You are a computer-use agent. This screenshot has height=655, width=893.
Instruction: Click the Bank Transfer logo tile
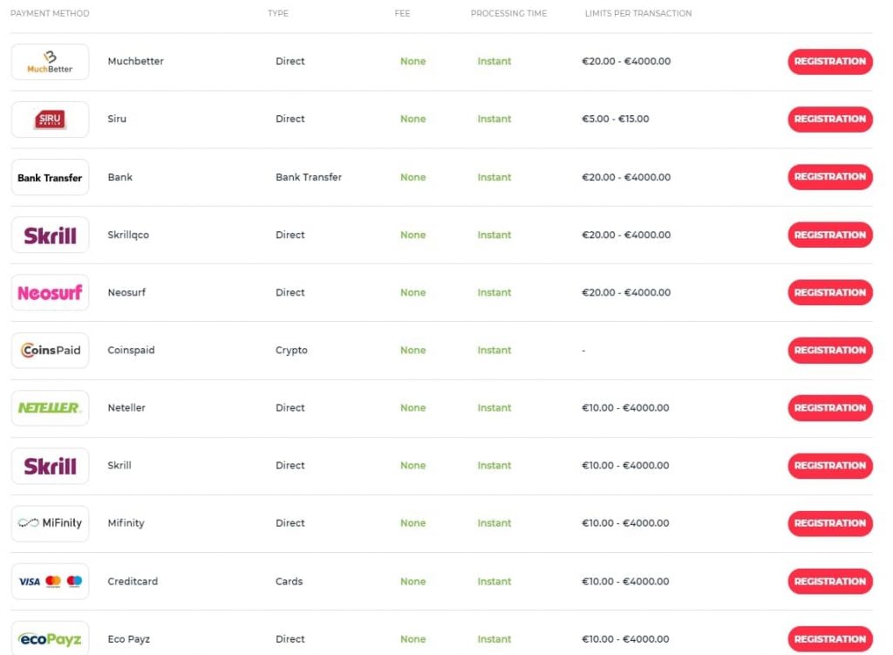(50, 177)
